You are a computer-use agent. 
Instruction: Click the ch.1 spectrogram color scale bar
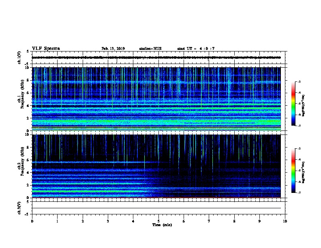point(293,104)
